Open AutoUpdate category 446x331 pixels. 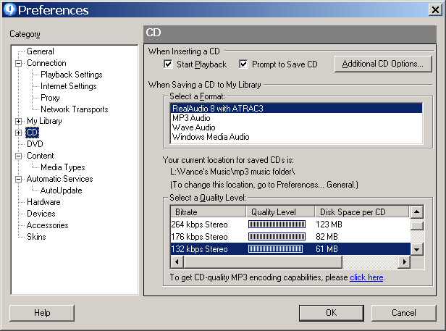click(61, 190)
